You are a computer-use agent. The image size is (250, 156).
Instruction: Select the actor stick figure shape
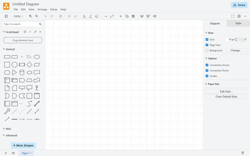point(37,88)
